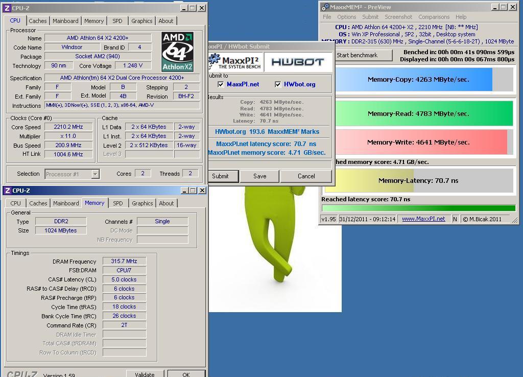523x377 pixels.
Task: Click the Bus Speed value 200.9 MHz
Action: (68, 145)
